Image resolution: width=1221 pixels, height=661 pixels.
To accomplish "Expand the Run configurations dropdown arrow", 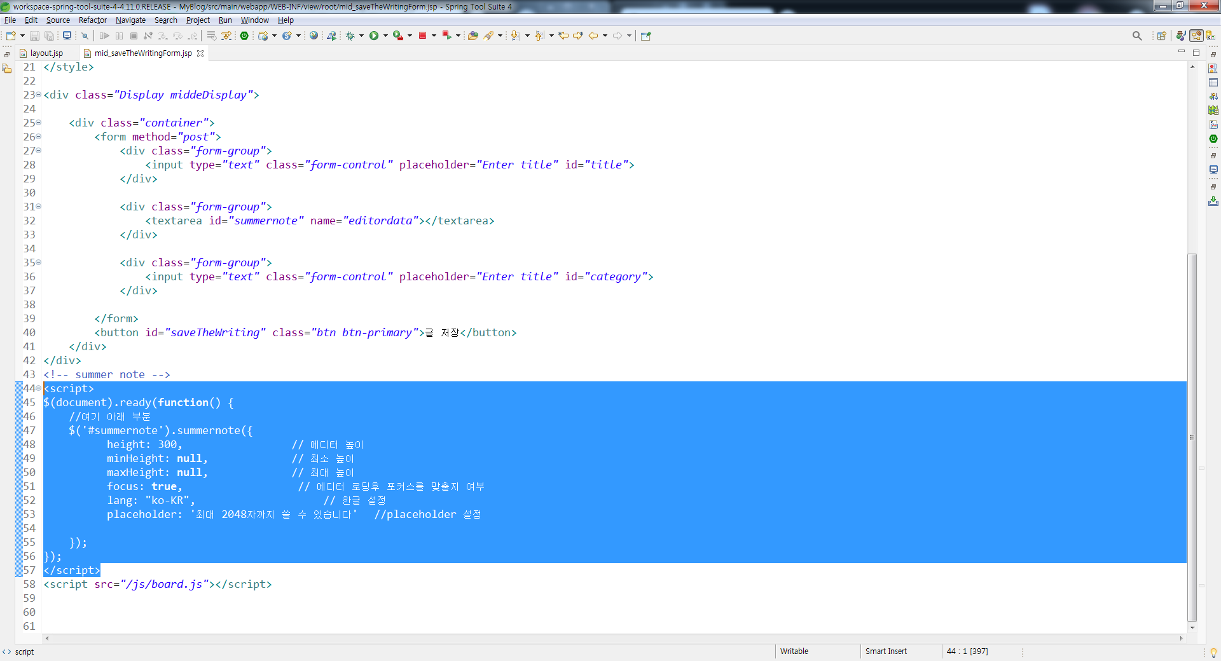I will tap(385, 36).
